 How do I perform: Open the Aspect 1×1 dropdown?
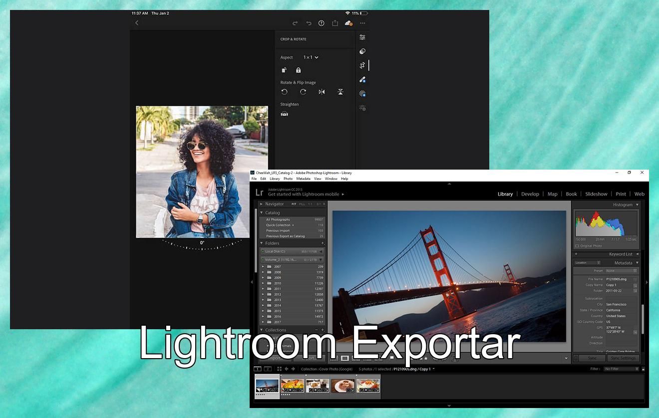pyautogui.click(x=311, y=57)
